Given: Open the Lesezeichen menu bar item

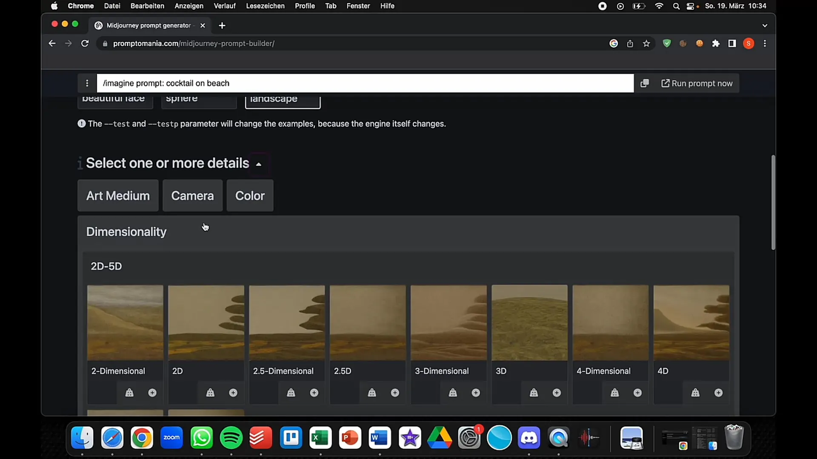Looking at the screenshot, I should [x=266, y=6].
